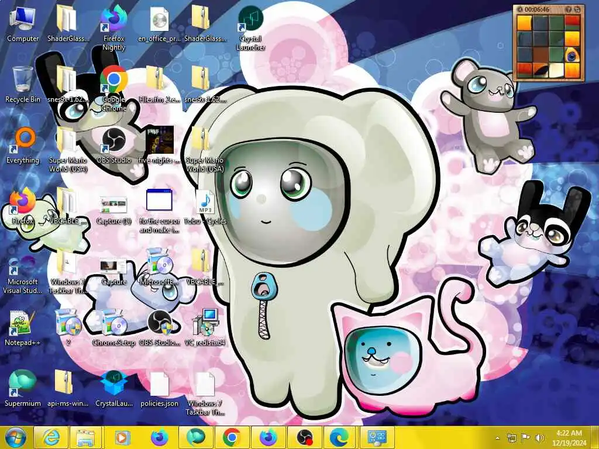Select the Tobu - Cycles MP3 file
Image resolution: width=599 pixels, height=449 pixels.
coord(205,206)
